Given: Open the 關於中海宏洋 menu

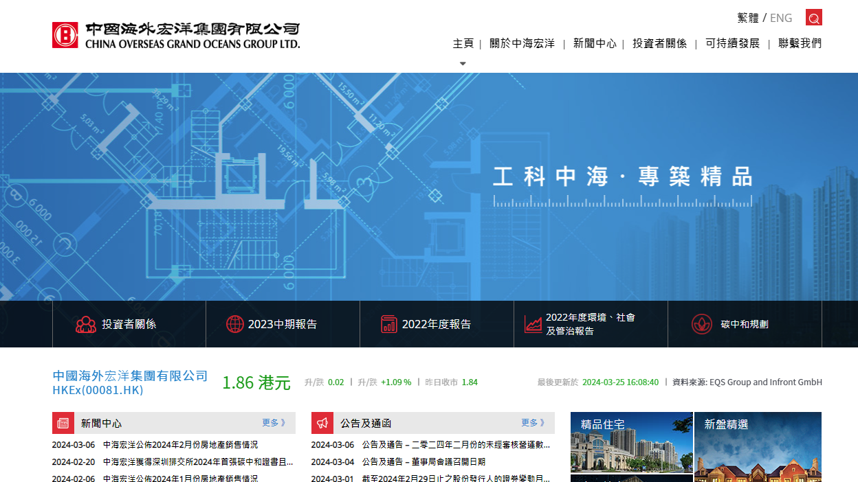Looking at the screenshot, I should click(522, 43).
